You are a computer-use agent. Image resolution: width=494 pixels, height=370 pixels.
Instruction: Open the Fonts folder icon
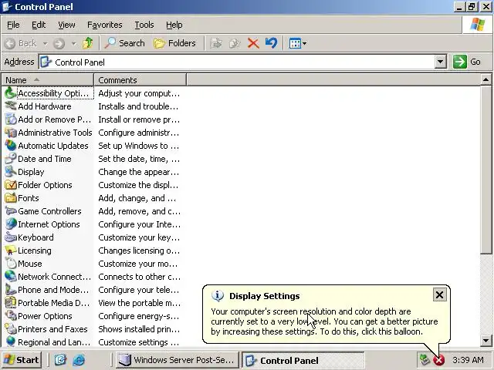pos(11,198)
